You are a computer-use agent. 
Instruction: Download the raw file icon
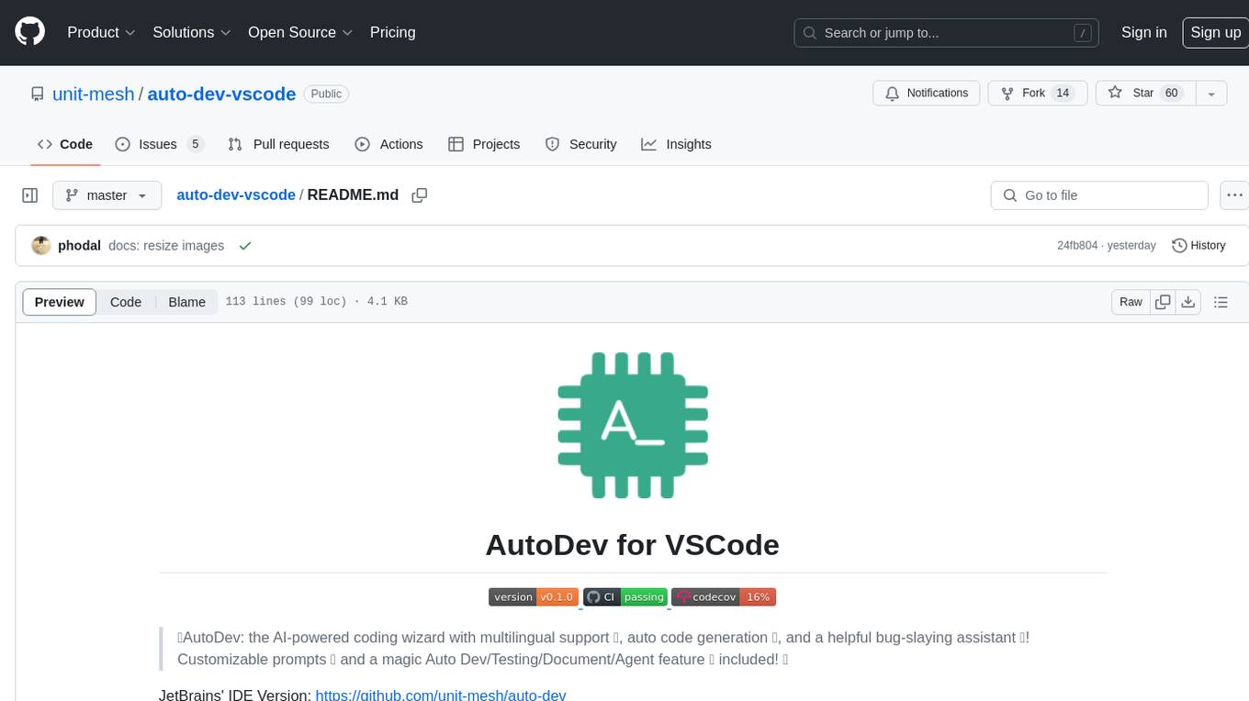click(1188, 302)
